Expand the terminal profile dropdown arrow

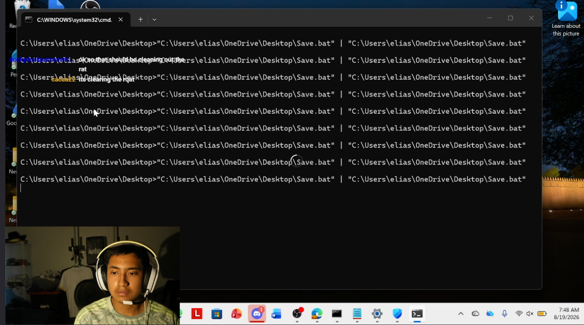[154, 20]
